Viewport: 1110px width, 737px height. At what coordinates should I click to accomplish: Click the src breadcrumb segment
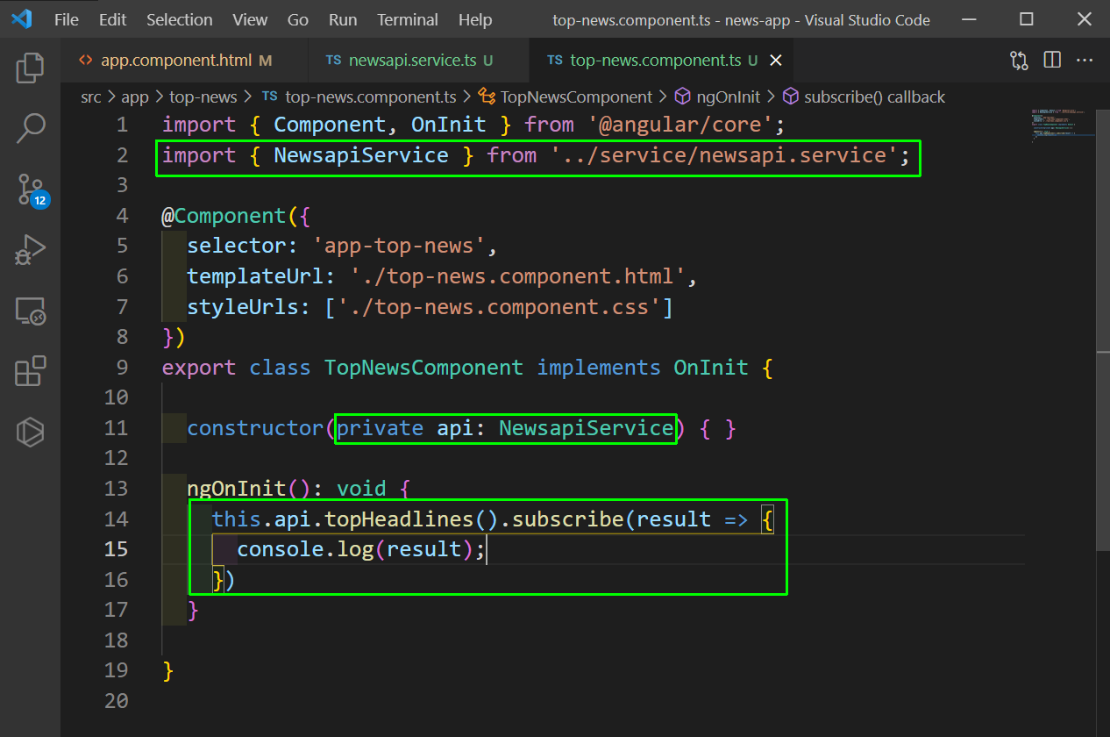91,97
